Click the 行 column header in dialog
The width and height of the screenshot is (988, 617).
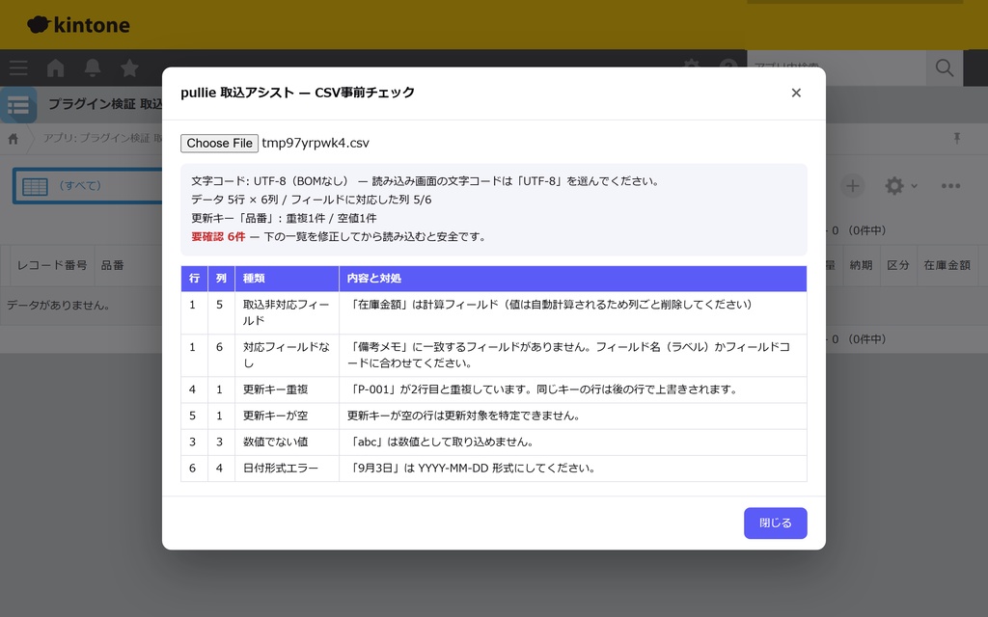click(194, 279)
